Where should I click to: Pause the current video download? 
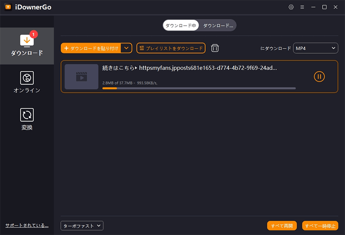[319, 77]
